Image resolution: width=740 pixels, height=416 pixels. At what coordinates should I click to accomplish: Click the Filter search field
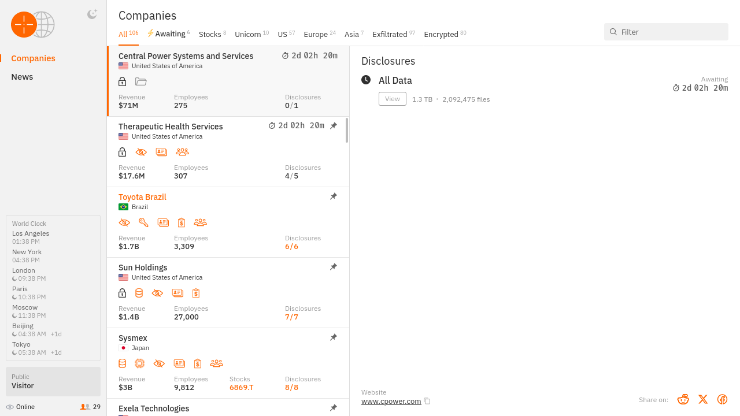[671, 32]
